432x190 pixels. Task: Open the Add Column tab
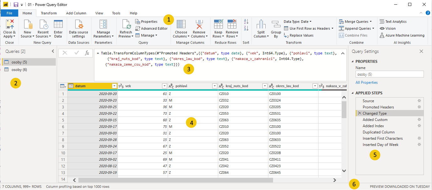click(x=76, y=13)
